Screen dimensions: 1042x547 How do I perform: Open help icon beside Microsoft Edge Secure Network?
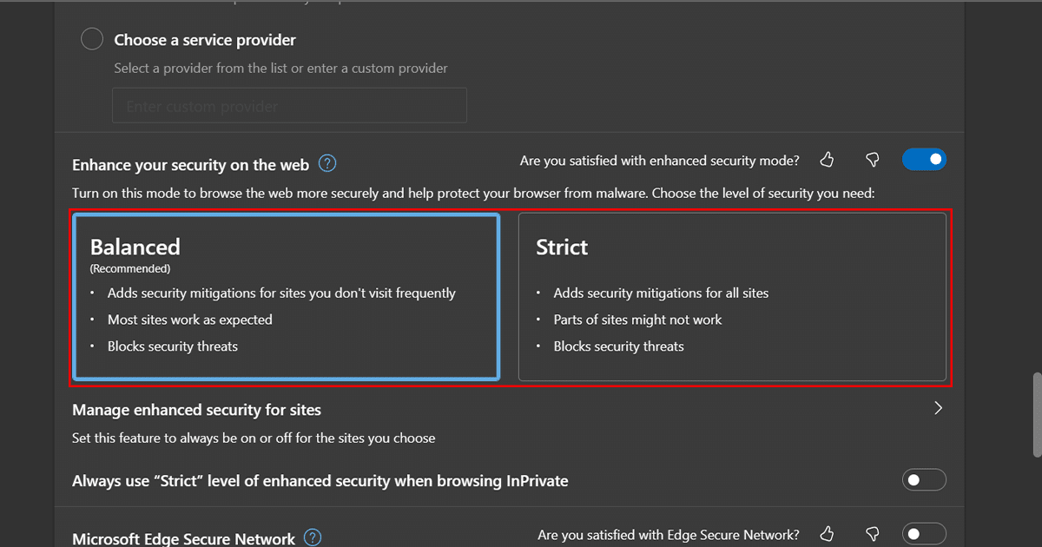coord(313,538)
